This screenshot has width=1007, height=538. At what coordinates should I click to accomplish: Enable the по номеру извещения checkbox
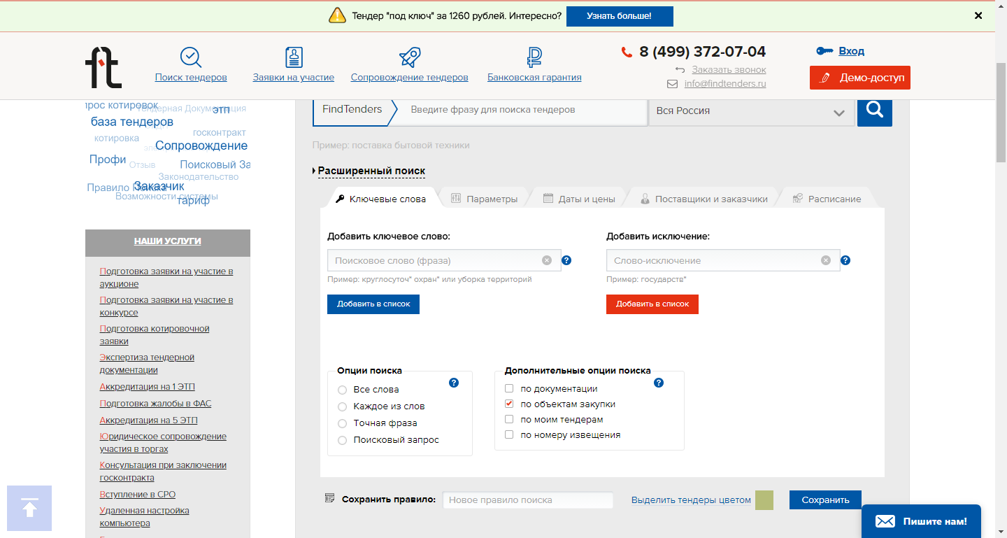[509, 434]
